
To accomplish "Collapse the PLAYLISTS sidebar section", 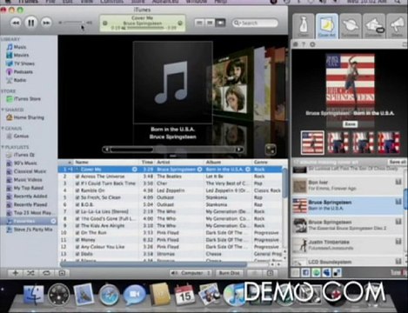I will tap(3, 147).
